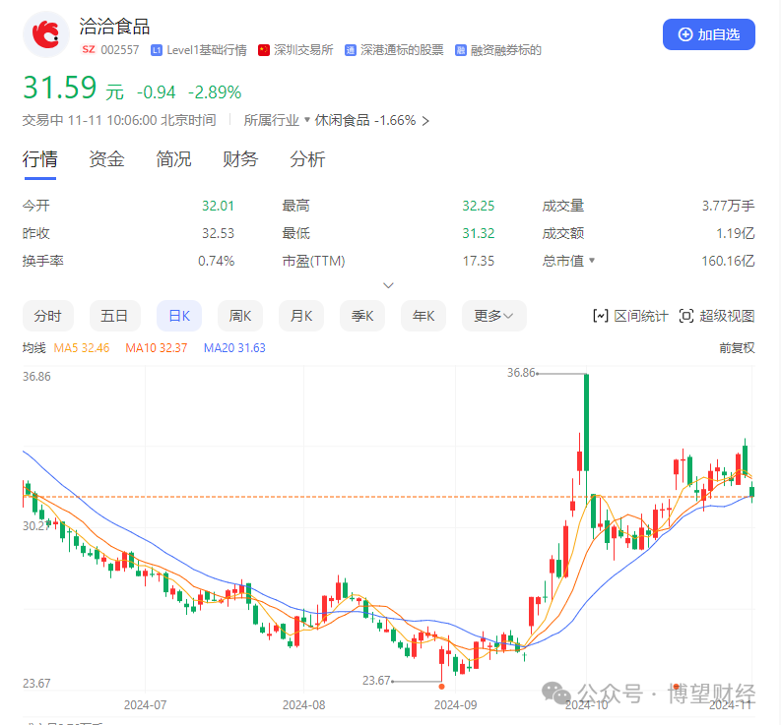Screen dimensions: 781x725
Task: Select 五日 chart period
Action: coord(114,316)
